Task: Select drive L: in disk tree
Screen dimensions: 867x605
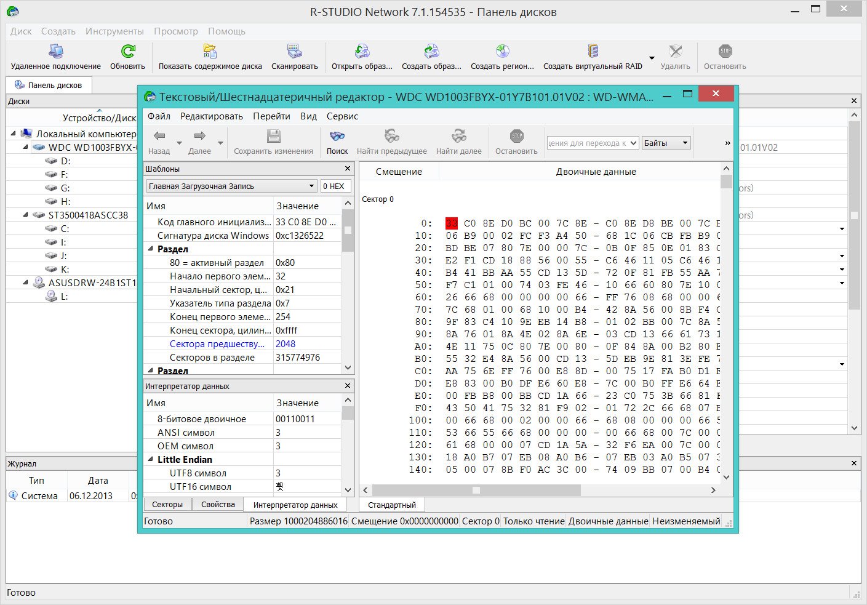Action: tap(64, 296)
